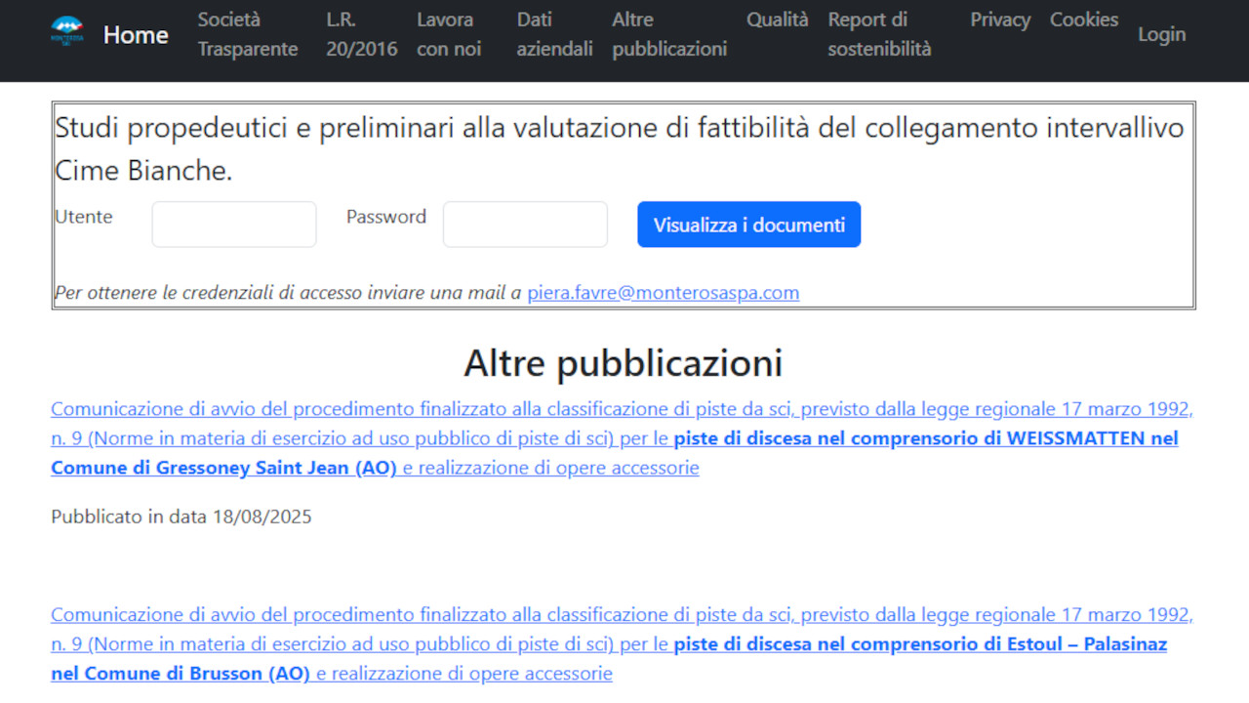Click inside the Utente field
The image size is (1249, 703).
[233, 224]
